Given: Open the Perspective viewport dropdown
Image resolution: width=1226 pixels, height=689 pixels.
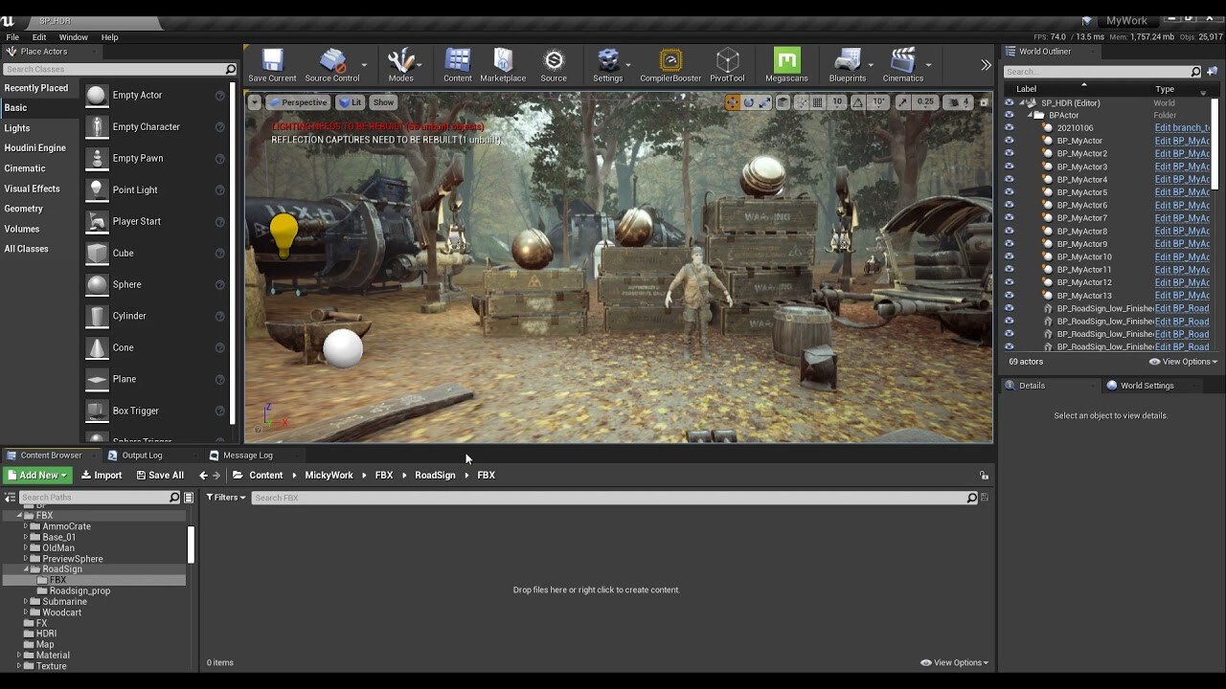Looking at the screenshot, I should coord(298,102).
